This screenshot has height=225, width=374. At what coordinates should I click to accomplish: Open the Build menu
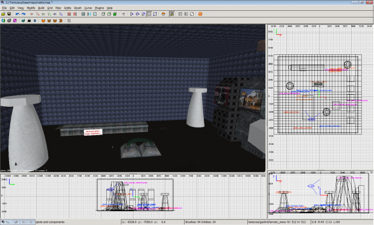[x=41, y=8]
